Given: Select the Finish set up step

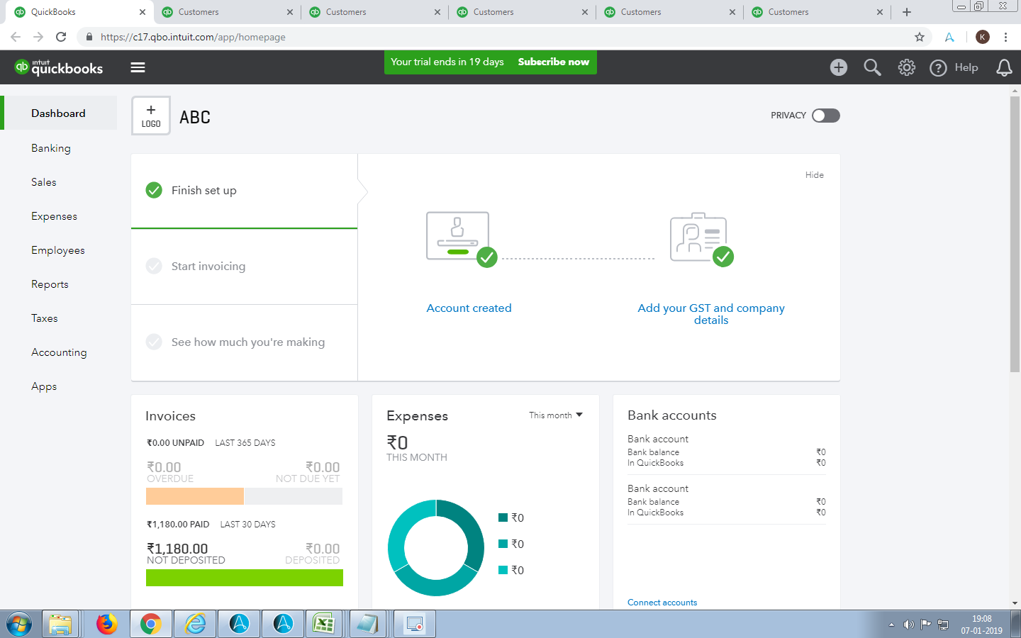Looking at the screenshot, I should [204, 191].
